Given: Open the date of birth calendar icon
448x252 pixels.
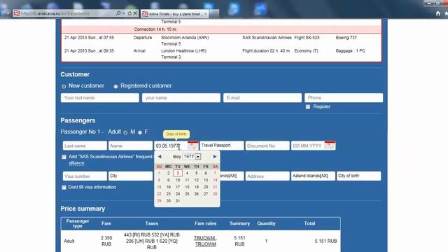Looking at the screenshot, I should 193,146.
